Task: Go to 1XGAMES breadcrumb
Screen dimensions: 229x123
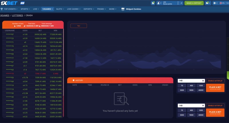Action: click(5, 15)
